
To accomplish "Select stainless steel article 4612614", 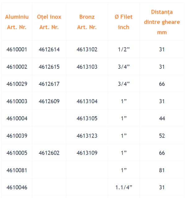I will point(49,49).
